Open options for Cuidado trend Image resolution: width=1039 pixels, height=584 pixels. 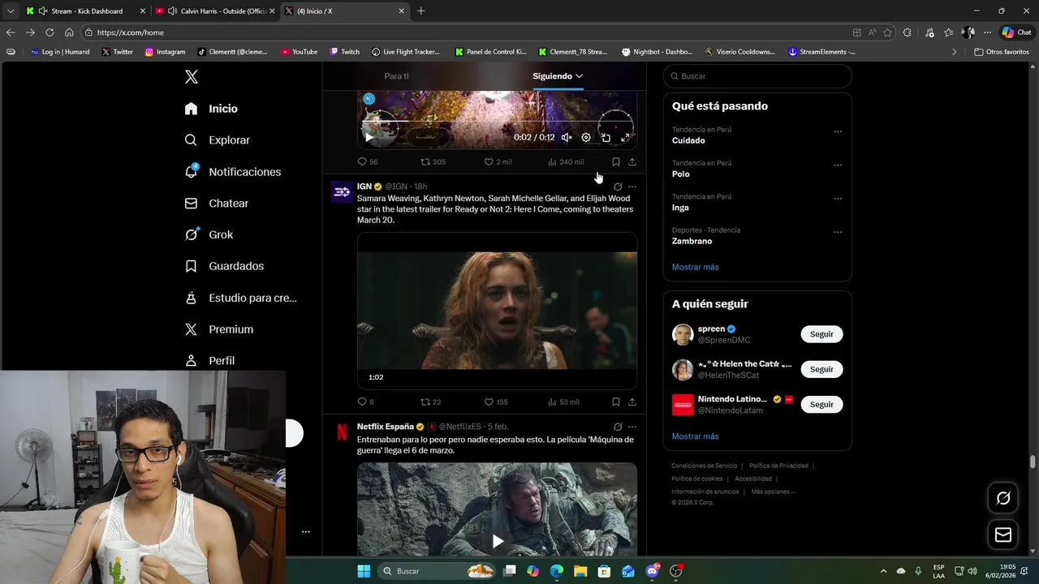point(838,131)
